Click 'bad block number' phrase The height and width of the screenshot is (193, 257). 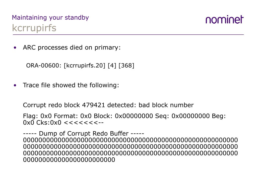(x=166, y=105)
